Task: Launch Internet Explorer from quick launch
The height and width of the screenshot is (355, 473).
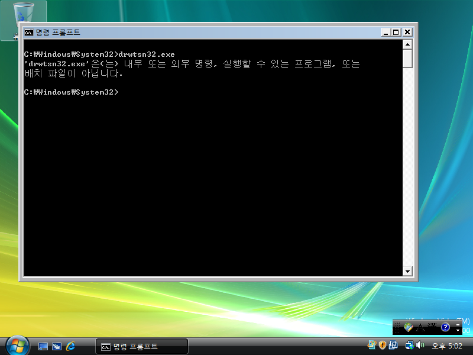Action: click(70, 346)
